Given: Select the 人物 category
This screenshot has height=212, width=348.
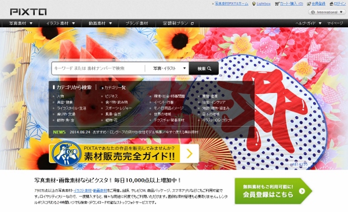Looking at the screenshot, I should (60, 96).
